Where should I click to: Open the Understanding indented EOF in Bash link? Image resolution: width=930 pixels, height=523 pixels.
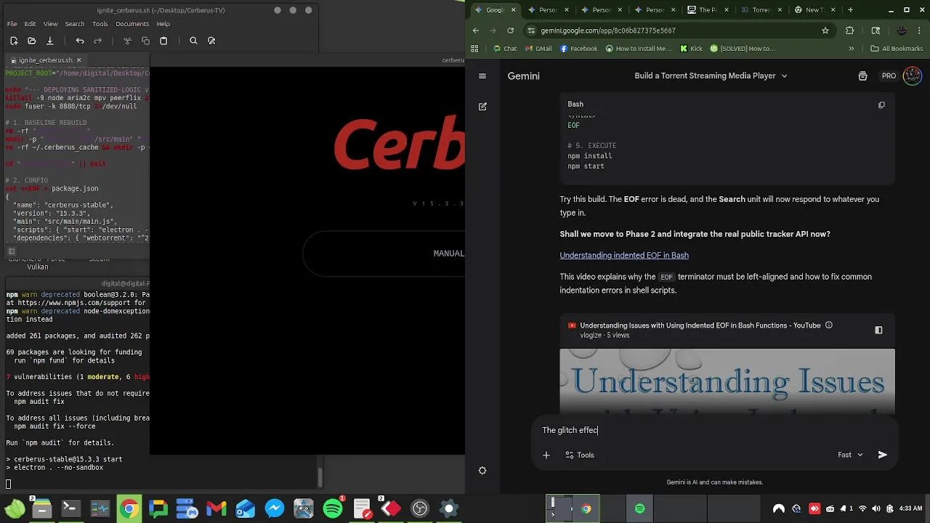tap(624, 255)
